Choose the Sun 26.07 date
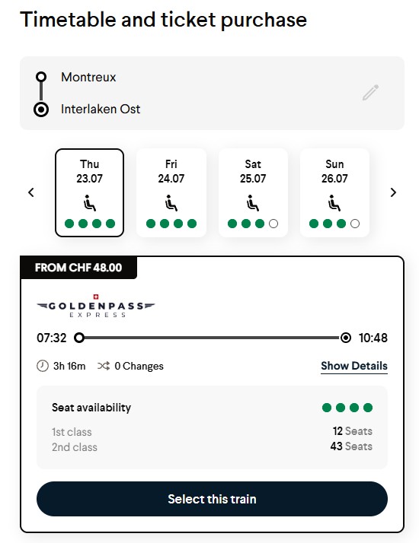The image size is (419, 543). point(334,192)
